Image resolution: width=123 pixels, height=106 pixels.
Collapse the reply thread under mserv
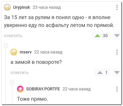click(13, 82)
